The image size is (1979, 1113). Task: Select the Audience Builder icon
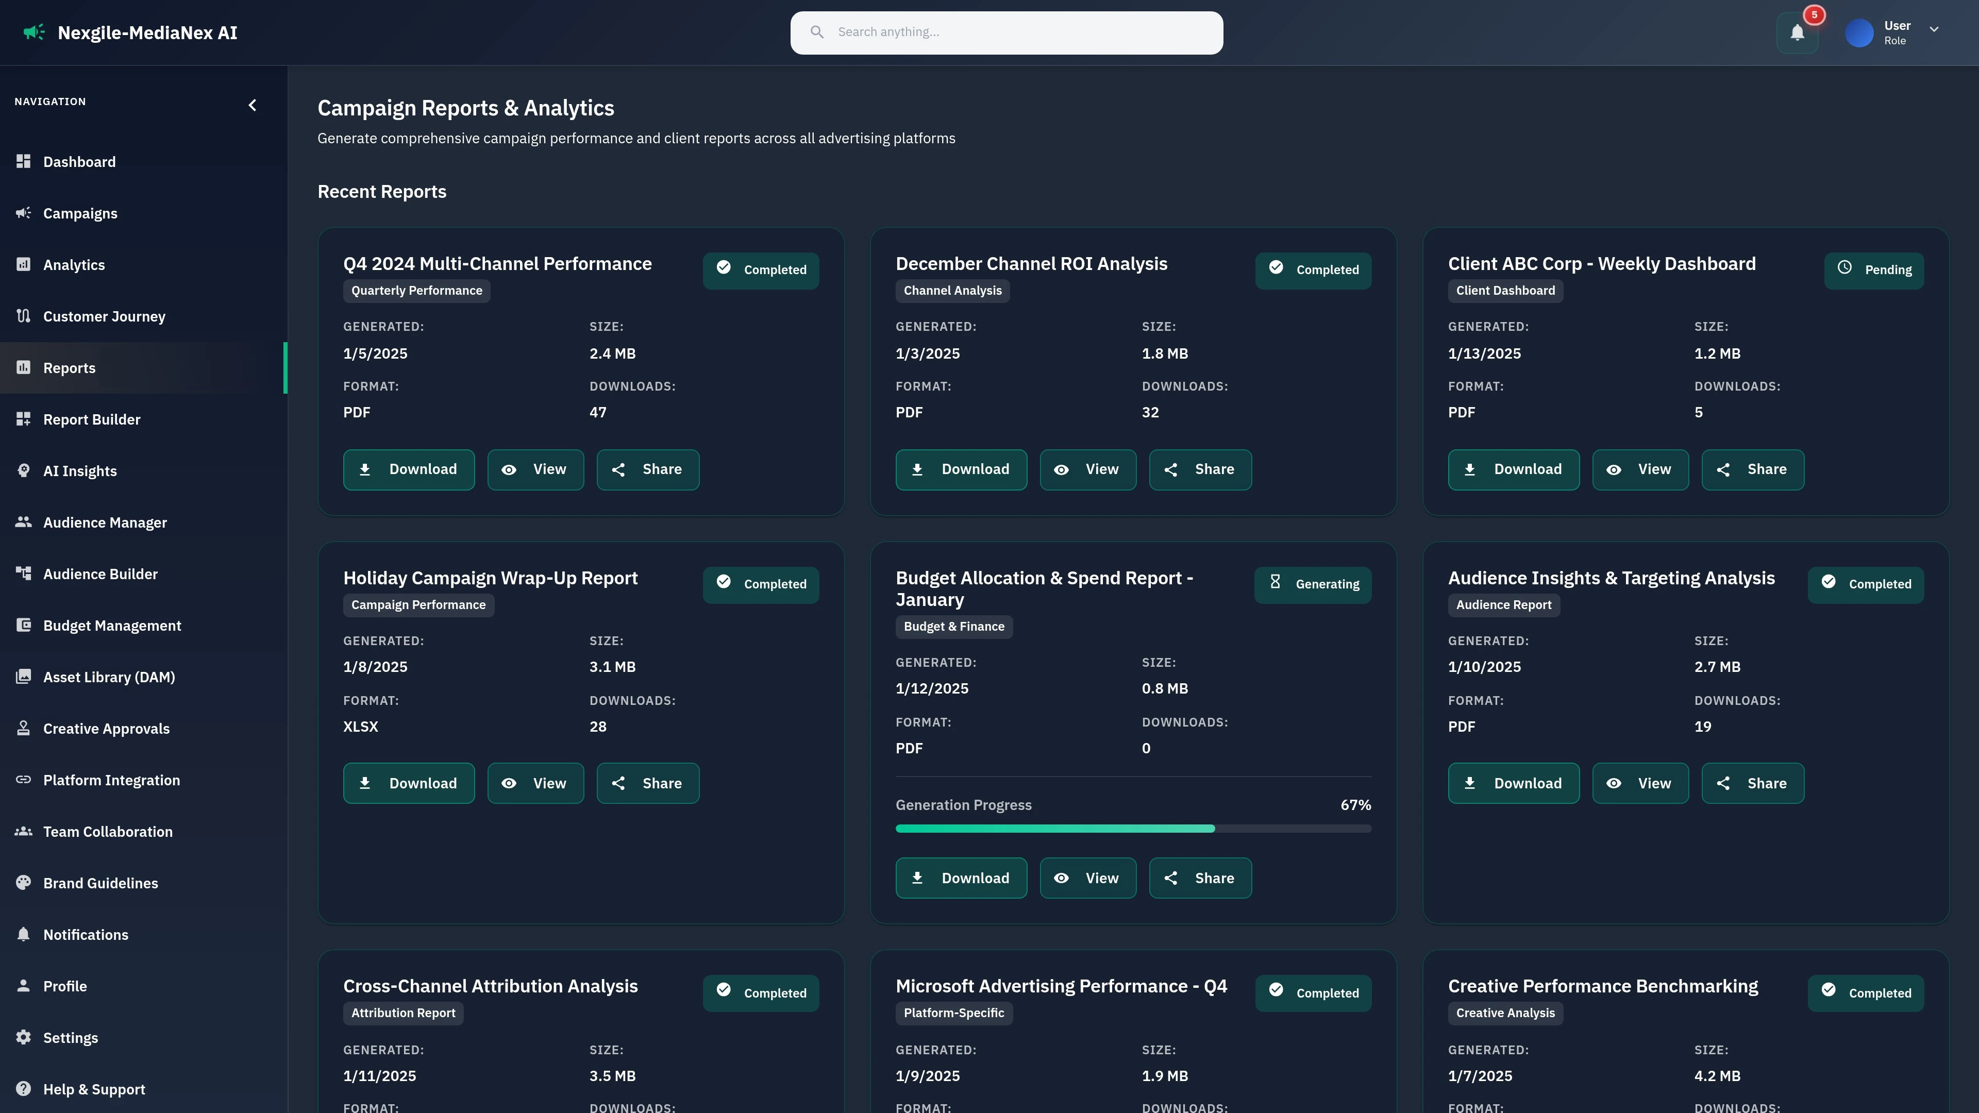coord(23,573)
